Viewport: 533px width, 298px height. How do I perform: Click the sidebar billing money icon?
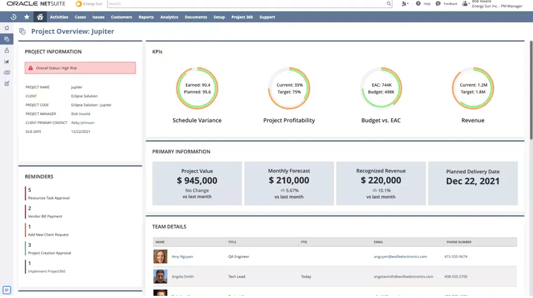click(7, 72)
